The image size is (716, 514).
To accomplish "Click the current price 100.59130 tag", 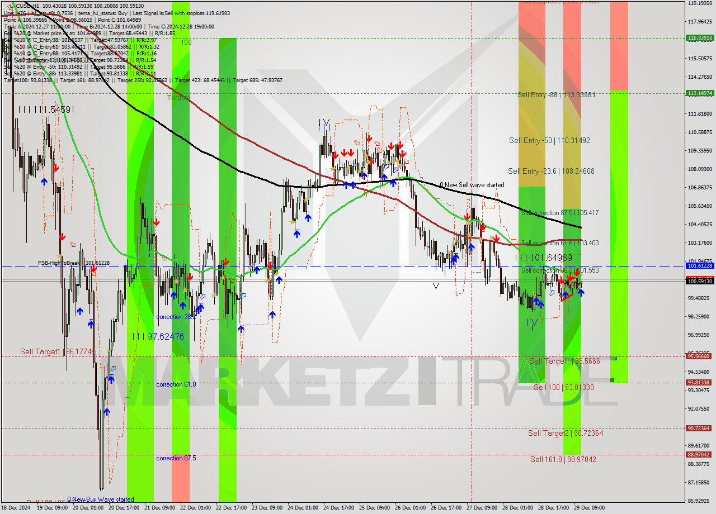I will (x=699, y=281).
